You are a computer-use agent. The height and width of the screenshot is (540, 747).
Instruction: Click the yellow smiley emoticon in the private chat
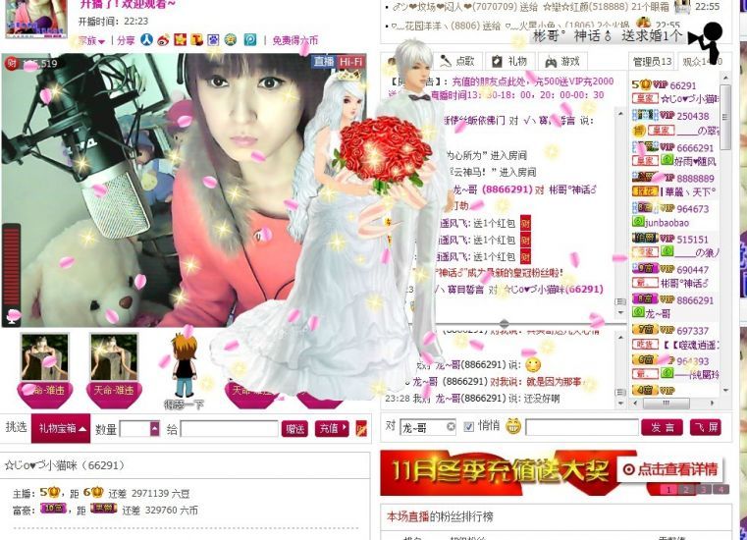coord(533,365)
